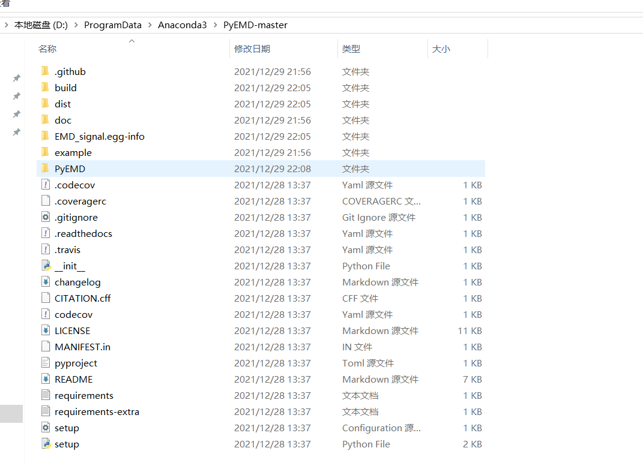The width and height of the screenshot is (643, 466).
Task: Click the topmost pin icon in the sidebar
Action: [x=16, y=77]
